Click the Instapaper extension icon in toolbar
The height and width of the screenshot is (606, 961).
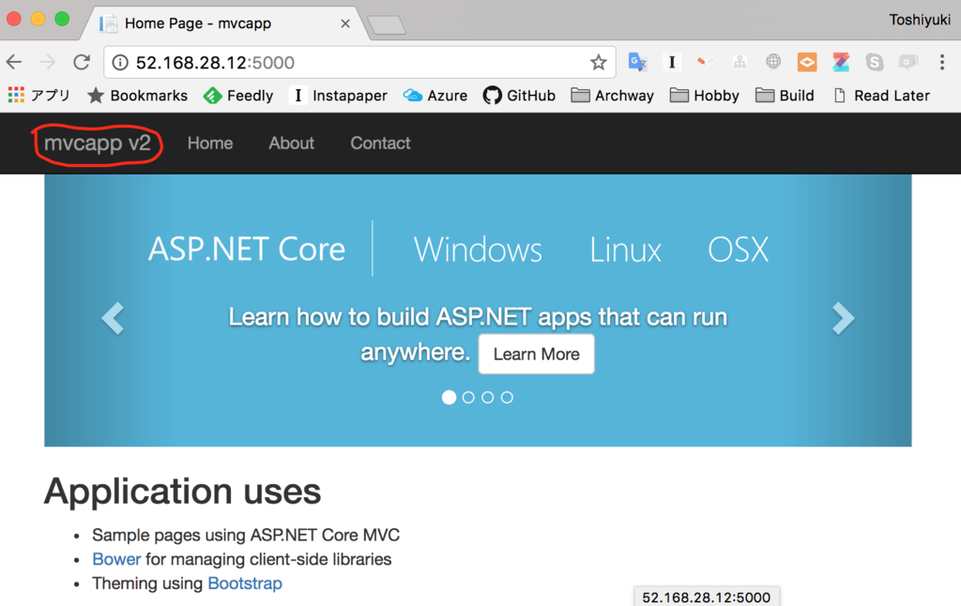[672, 62]
